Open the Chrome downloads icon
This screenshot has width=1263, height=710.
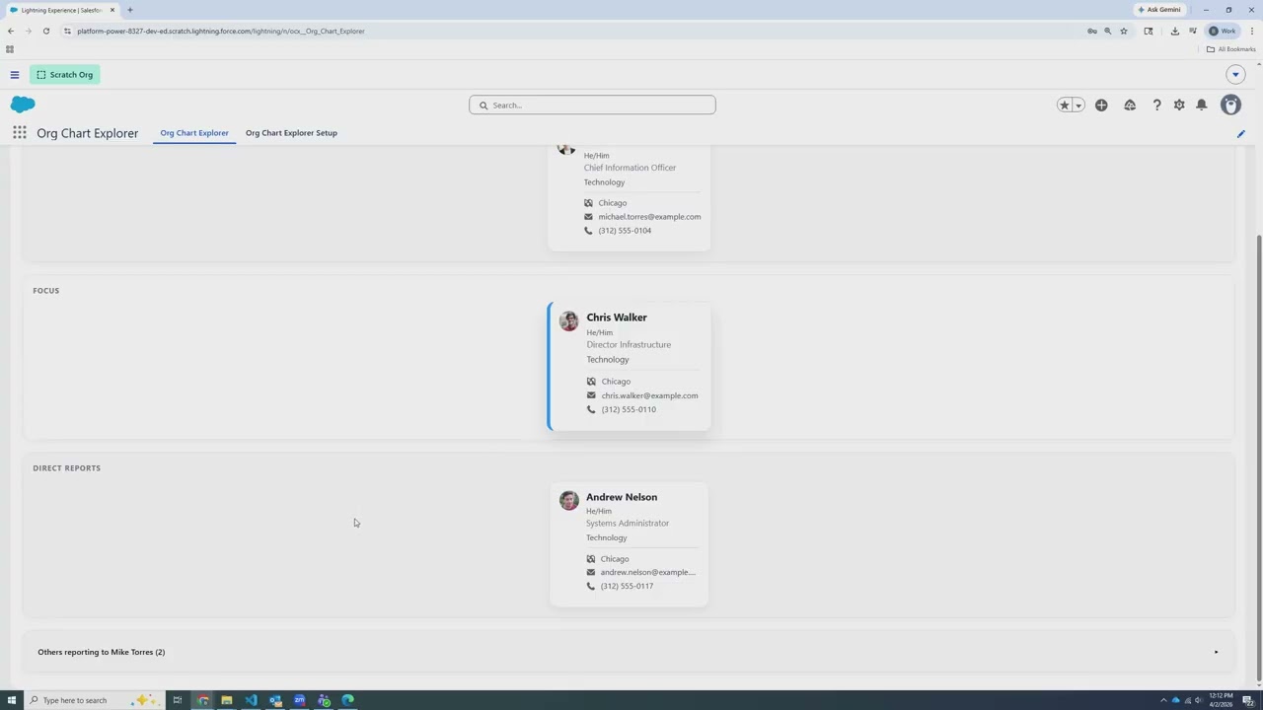pos(1174,31)
